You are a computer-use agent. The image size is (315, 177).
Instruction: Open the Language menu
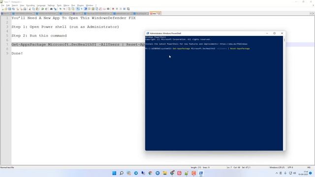tap(41, 5)
